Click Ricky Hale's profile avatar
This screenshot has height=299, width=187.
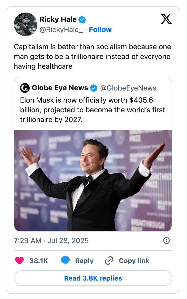tap(26, 24)
